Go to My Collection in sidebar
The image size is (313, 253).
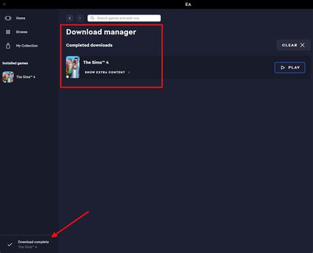(26, 45)
